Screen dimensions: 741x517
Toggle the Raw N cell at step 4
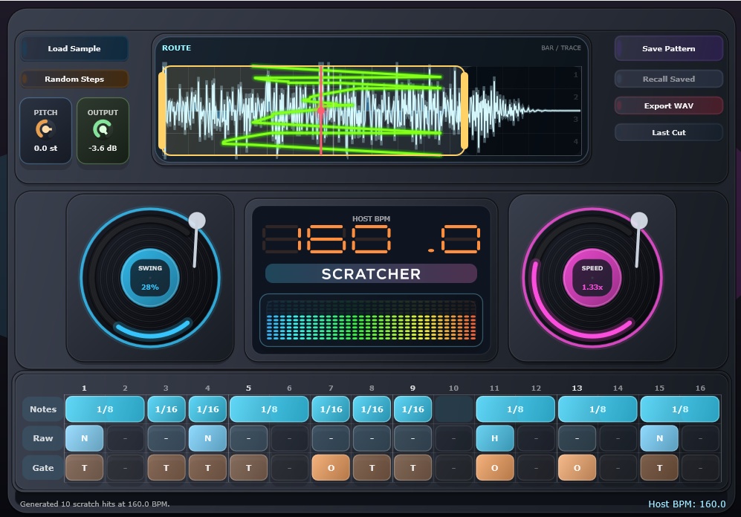pyautogui.click(x=207, y=438)
